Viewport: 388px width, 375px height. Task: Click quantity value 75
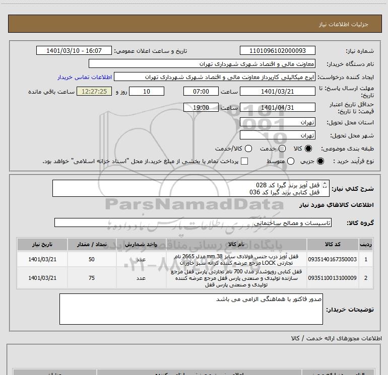pyautogui.click(x=92, y=278)
